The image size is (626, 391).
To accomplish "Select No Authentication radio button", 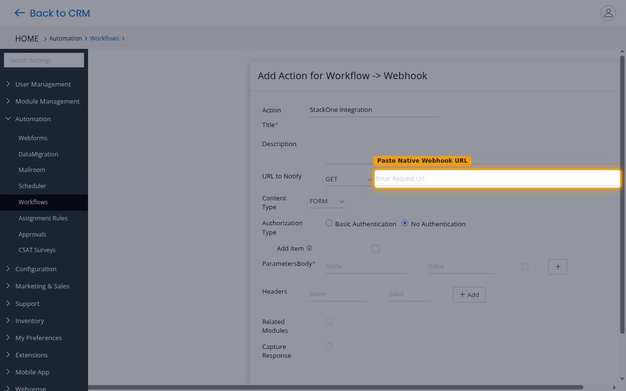I will pyautogui.click(x=405, y=223).
